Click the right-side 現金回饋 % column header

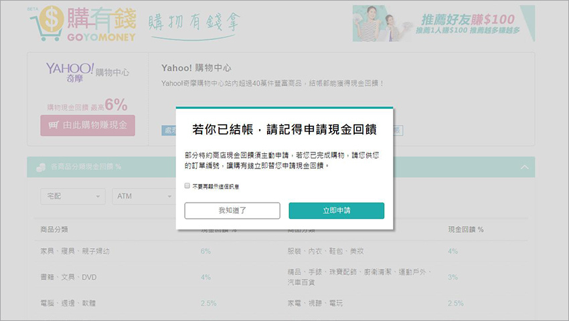(466, 229)
